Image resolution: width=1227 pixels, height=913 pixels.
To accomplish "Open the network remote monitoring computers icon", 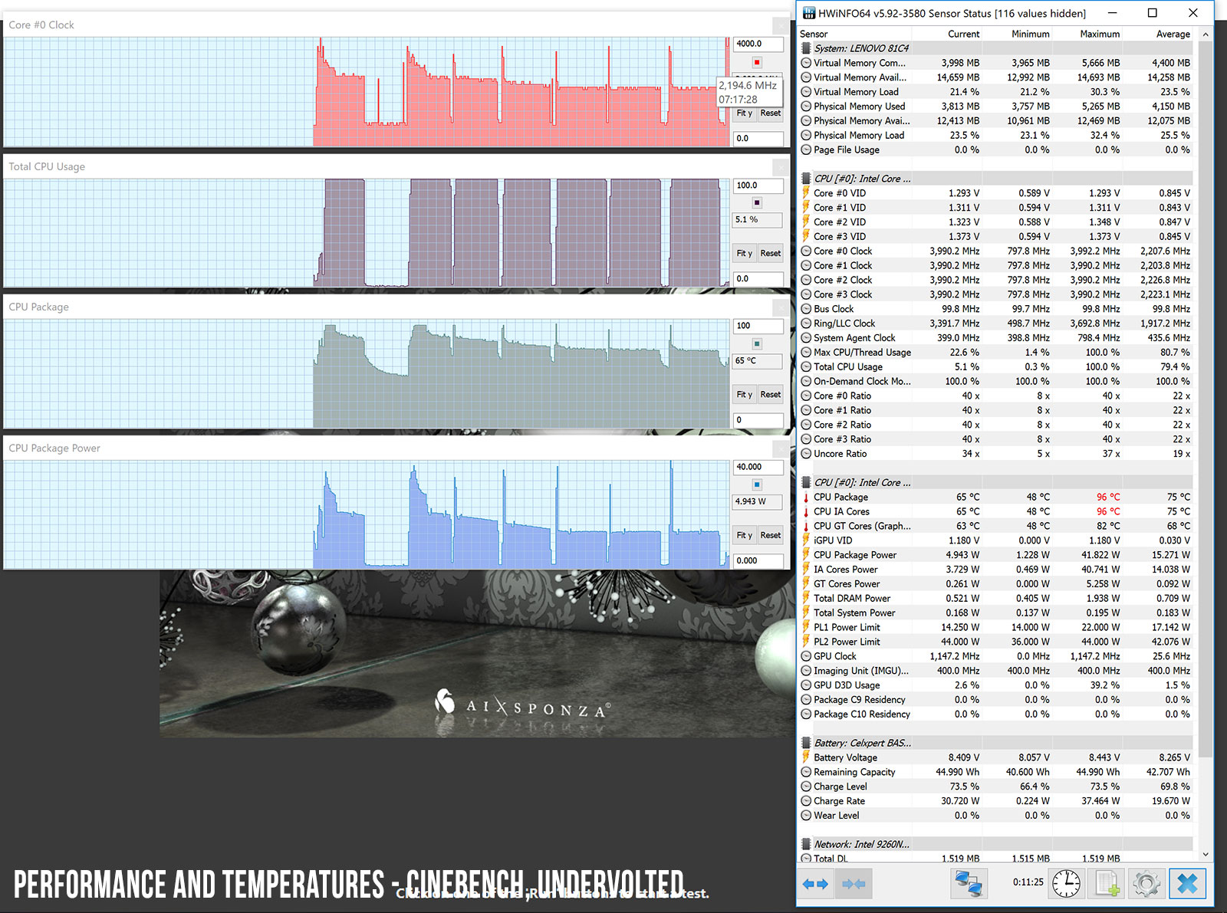I will (x=968, y=884).
